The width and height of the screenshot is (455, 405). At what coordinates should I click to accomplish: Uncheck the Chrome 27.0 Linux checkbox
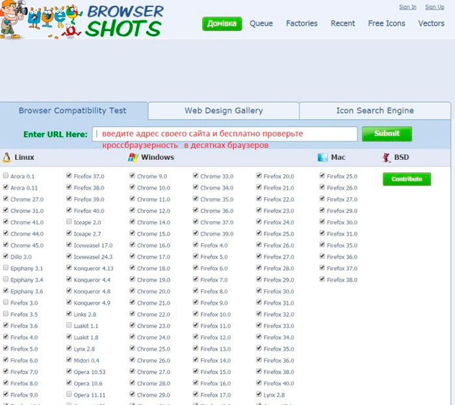coord(5,198)
